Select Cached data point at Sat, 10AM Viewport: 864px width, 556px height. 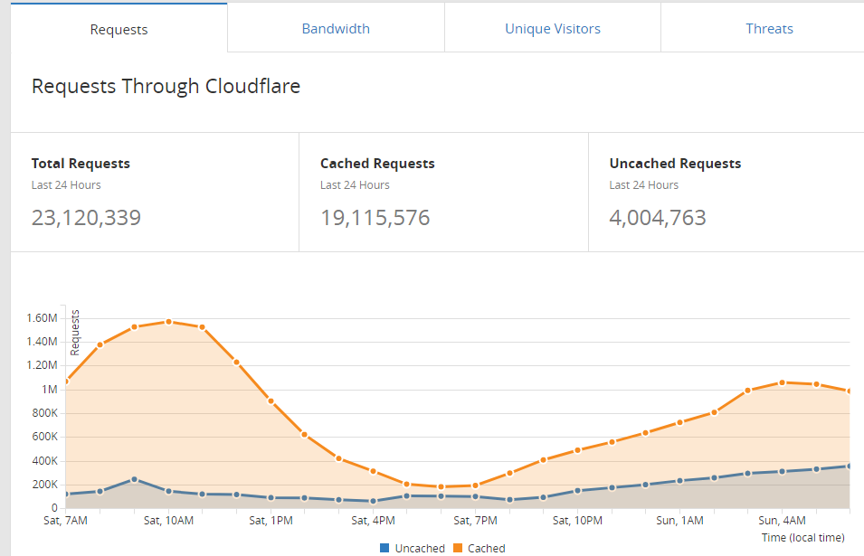168,322
